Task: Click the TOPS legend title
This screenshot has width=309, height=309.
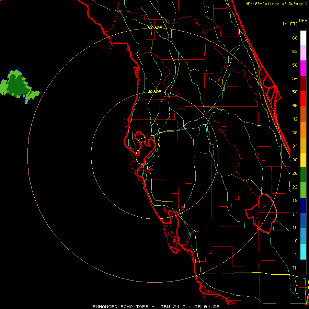Action: pos(302,20)
